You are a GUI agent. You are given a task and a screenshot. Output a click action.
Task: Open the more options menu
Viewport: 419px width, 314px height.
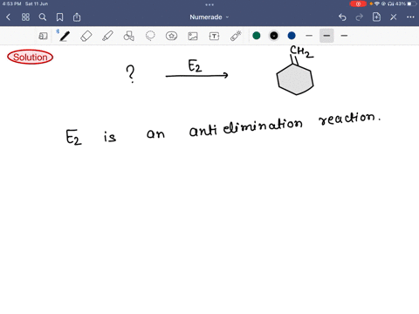[410, 17]
